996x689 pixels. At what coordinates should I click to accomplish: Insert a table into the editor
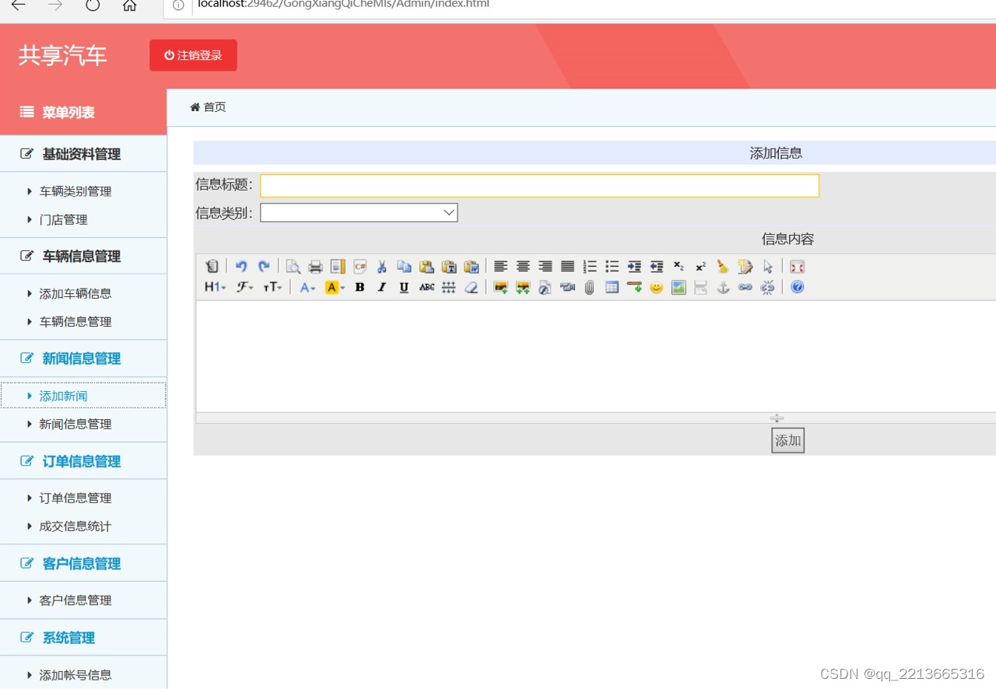pos(612,287)
